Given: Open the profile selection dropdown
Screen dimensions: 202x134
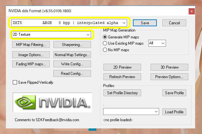Looking at the screenshot, I should pyautogui.click(x=131, y=112).
